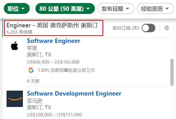The height and width of the screenshot is (119, 176).
Task: Open job alert settings gear icon
Action: click(x=167, y=28)
